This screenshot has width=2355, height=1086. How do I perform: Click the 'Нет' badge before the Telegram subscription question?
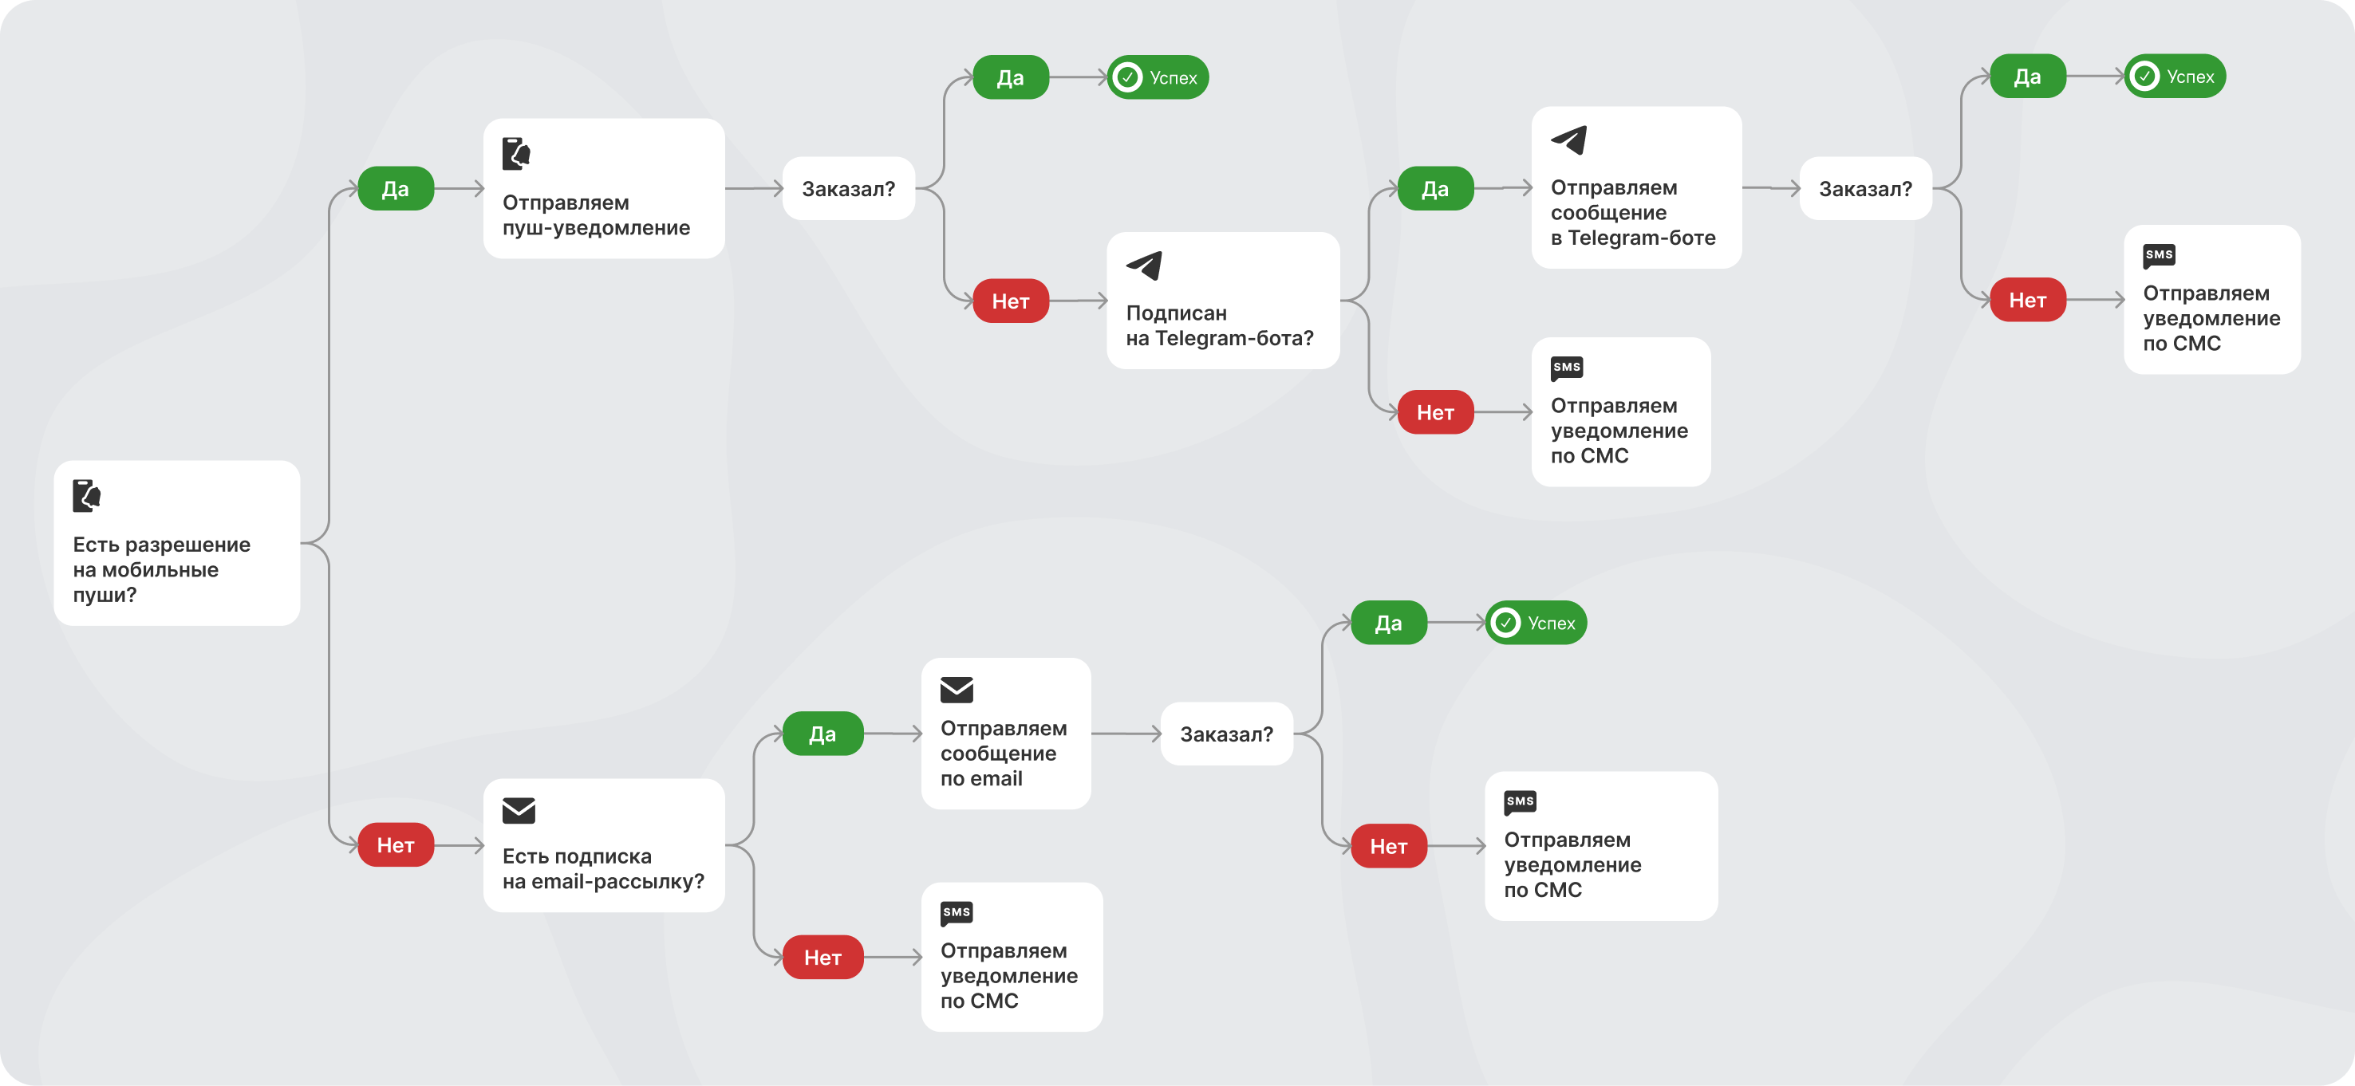coord(1010,301)
